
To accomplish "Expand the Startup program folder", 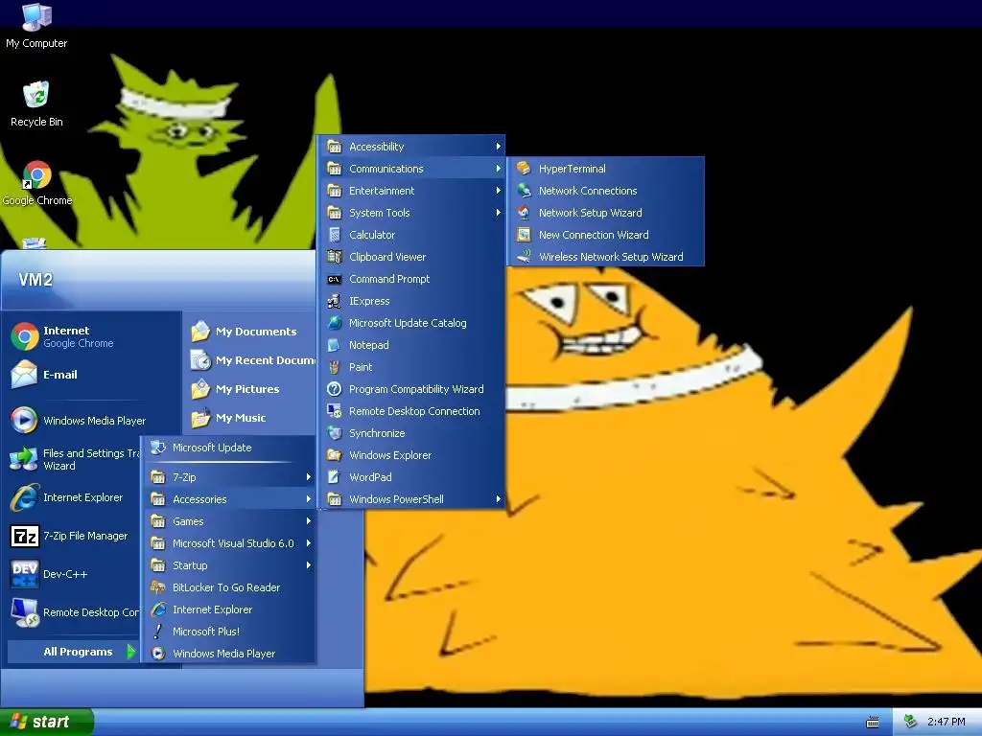I will pyautogui.click(x=230, y=565).
